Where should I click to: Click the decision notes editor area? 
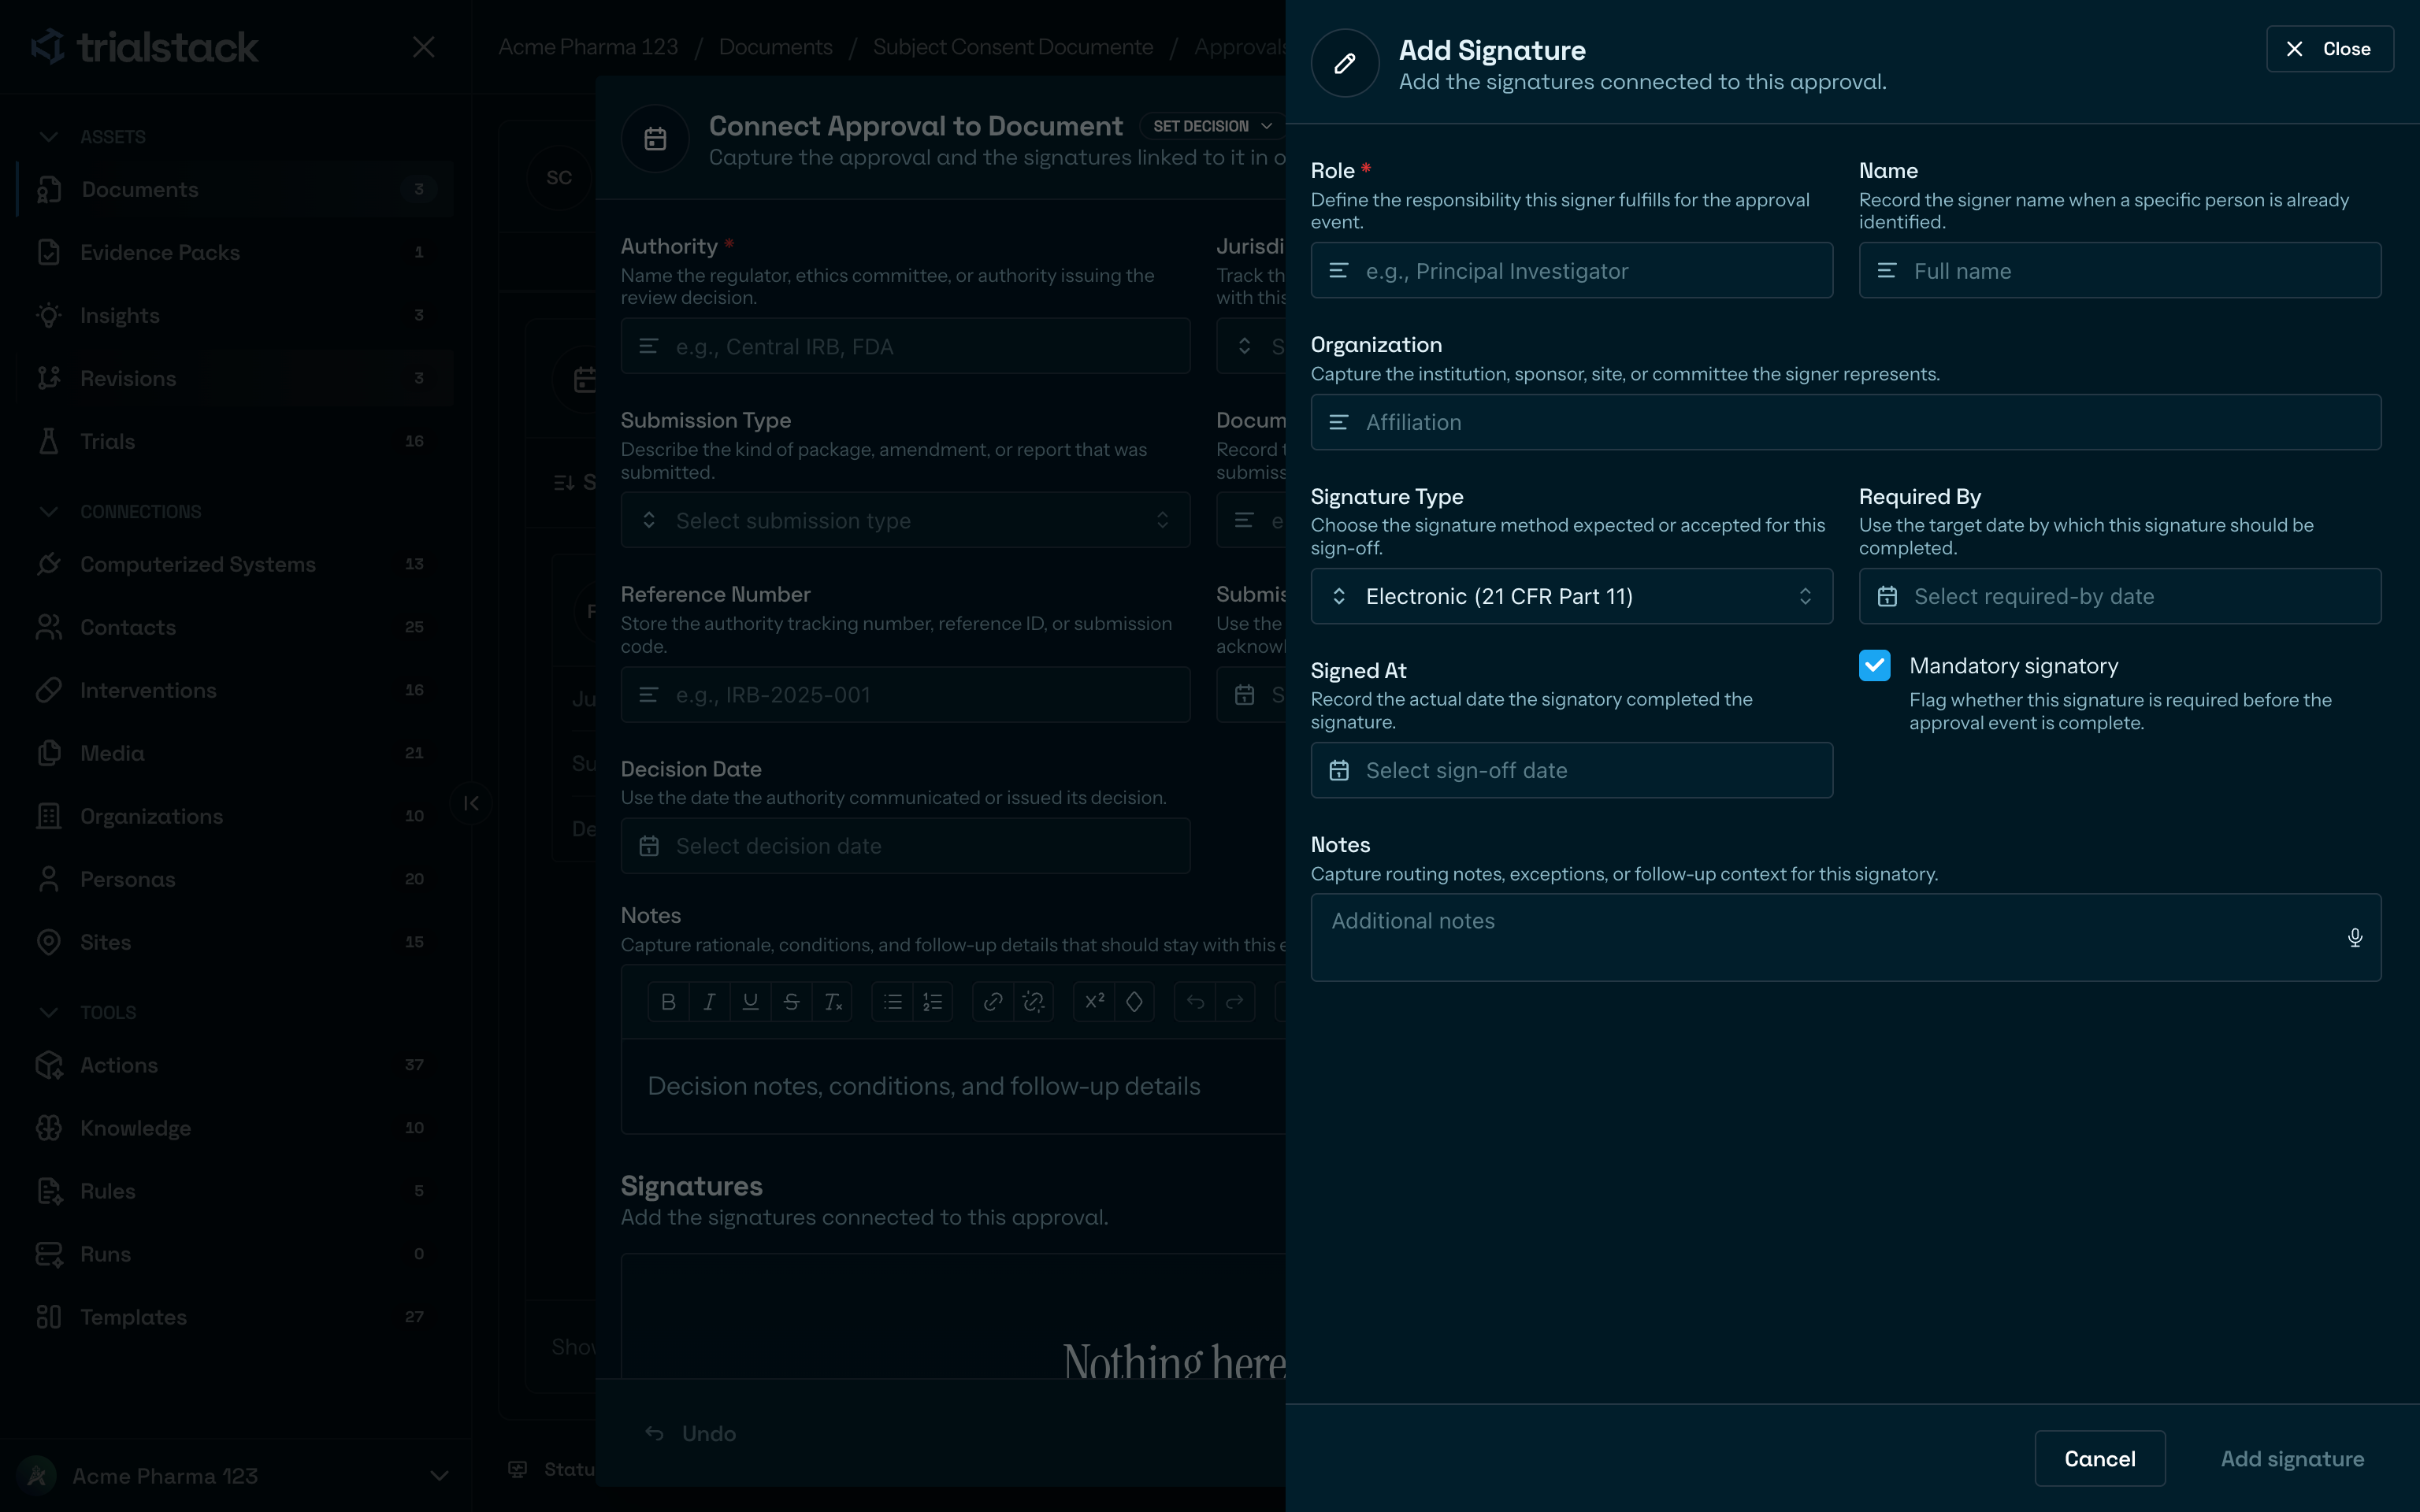tap(954, 1087)
